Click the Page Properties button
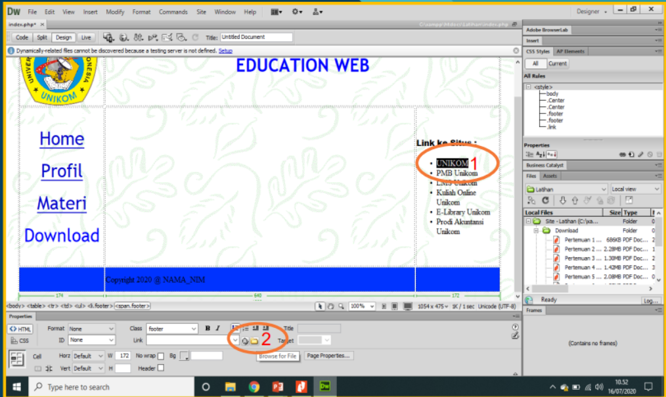The height and width of the screenshot is (397, 666). [x=329, y=356]
